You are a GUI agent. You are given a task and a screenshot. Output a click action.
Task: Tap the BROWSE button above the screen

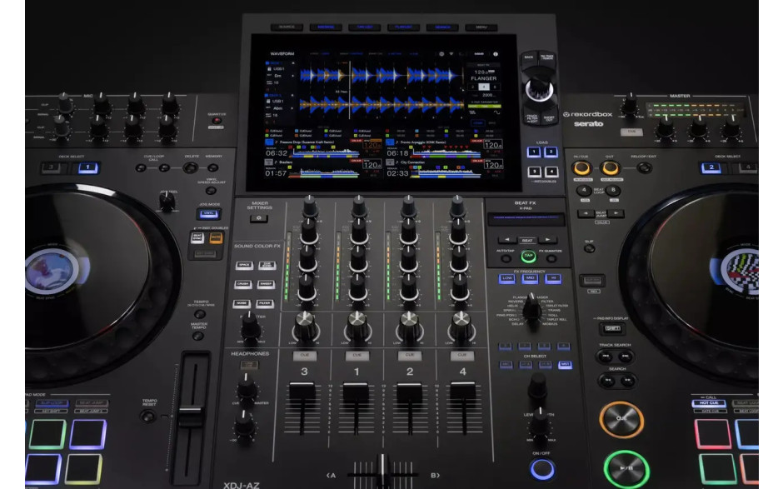(x=326, y=27)
